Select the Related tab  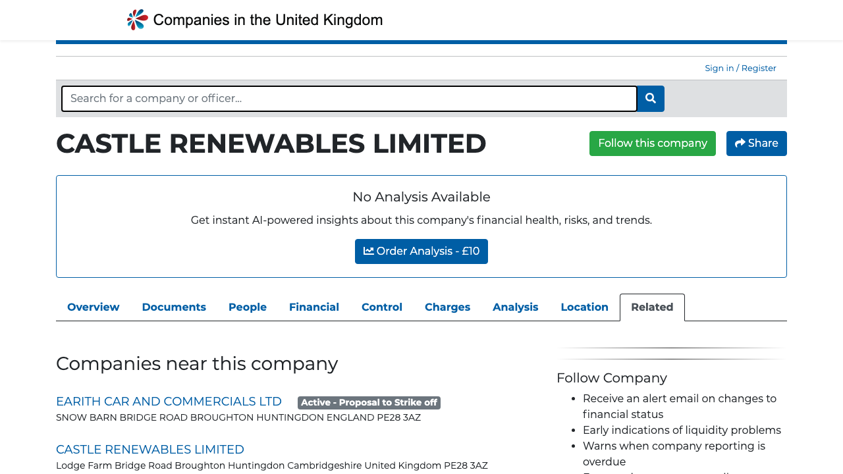tap(652, 307)
